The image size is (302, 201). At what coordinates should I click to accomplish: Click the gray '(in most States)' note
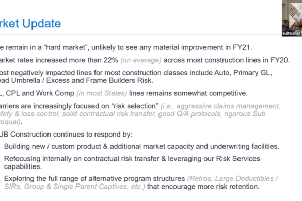coord(102,93)
